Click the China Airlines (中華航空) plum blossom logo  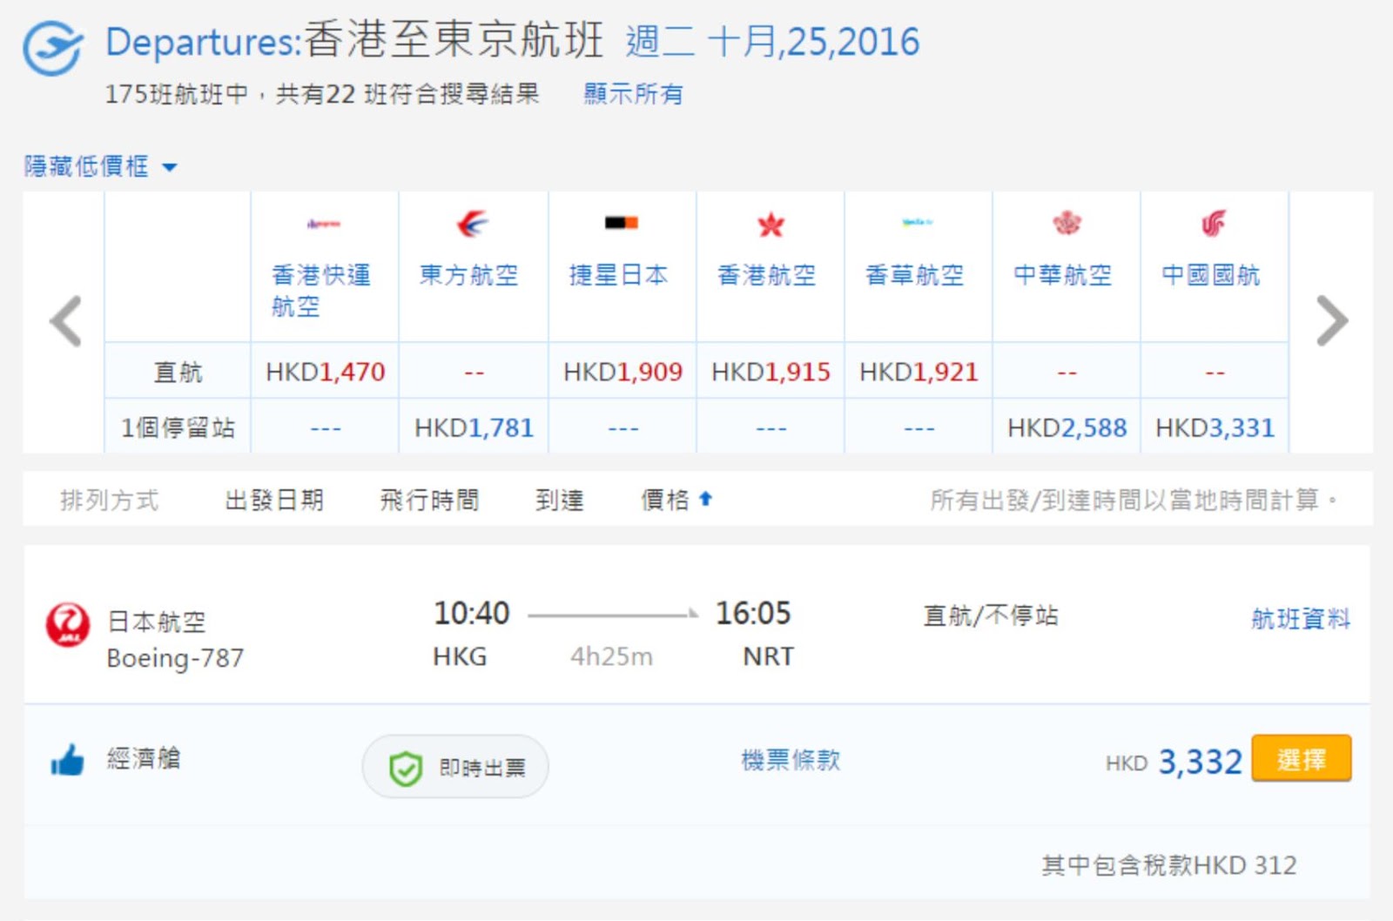[1067, 224]
